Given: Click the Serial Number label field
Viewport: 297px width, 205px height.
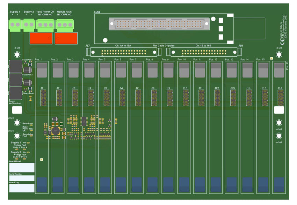Looking at the screenshot, I should click(22, 178).
